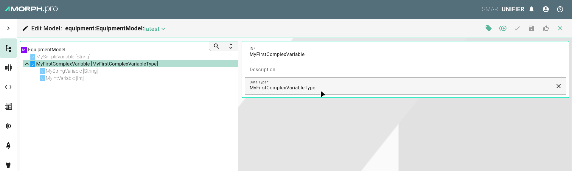Open the chip processor sidebar icon
The width and height of the screenshot is (572, 171).
[8, 126]
